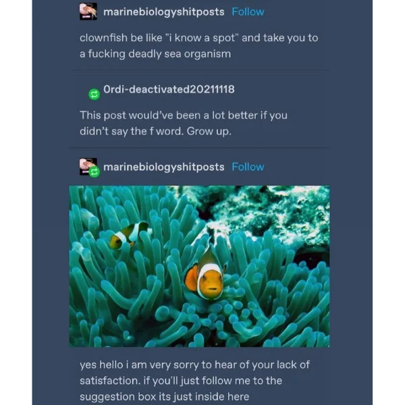Open the top marinebiologyshitposts blog name

click(163, 11)
